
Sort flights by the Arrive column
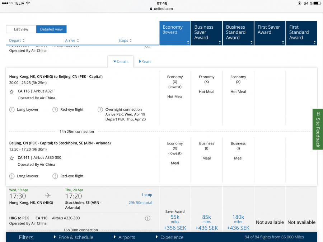click(x=72, y=41)
